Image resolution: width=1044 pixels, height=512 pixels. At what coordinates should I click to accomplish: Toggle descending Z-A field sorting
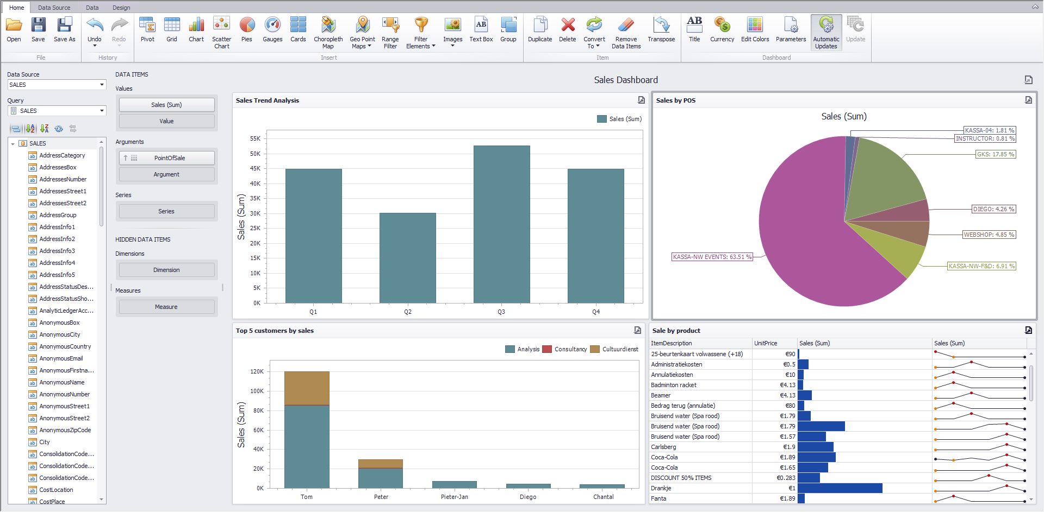pos(45,129)
